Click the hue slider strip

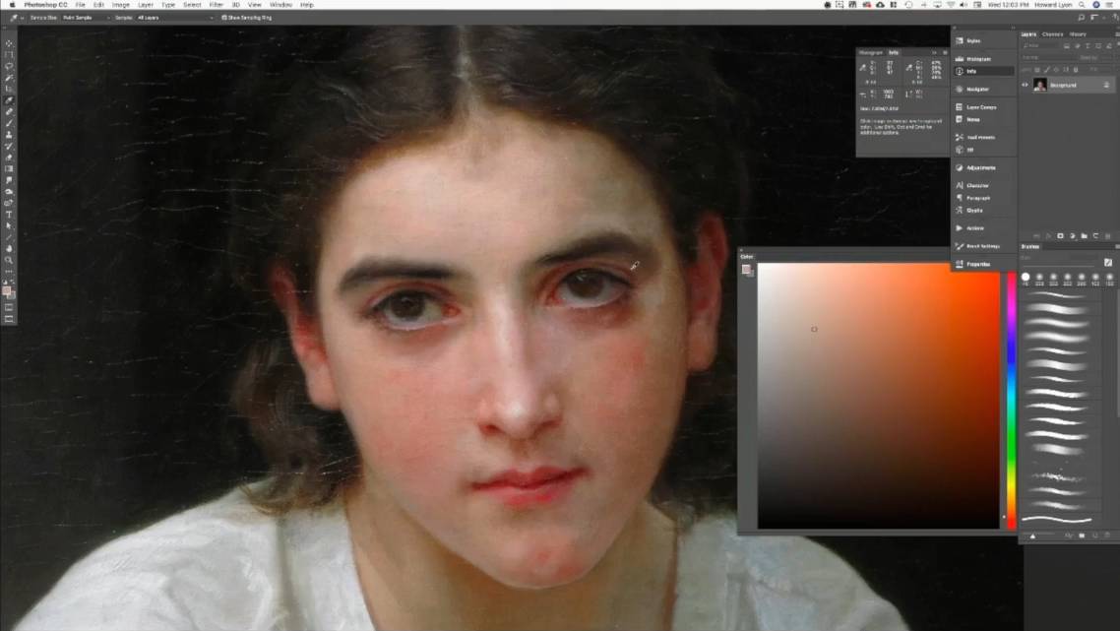[x=1012, y=401]
